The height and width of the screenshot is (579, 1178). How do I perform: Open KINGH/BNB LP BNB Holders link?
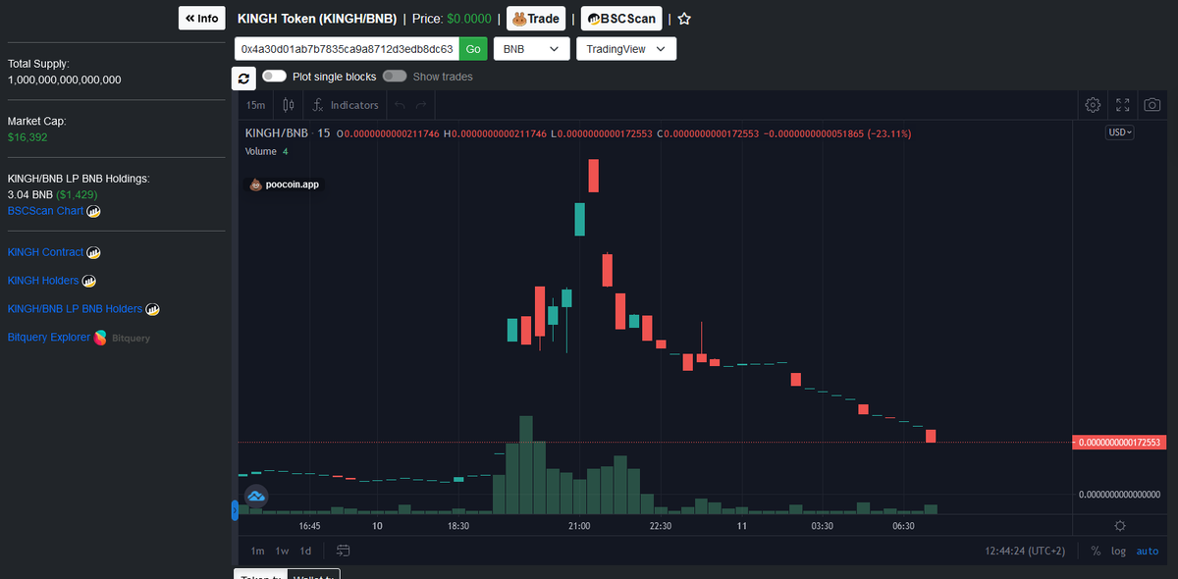click(75, 309)
